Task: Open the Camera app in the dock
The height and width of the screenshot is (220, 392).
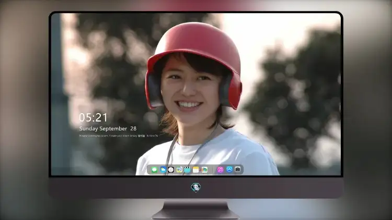Action: 237,169
